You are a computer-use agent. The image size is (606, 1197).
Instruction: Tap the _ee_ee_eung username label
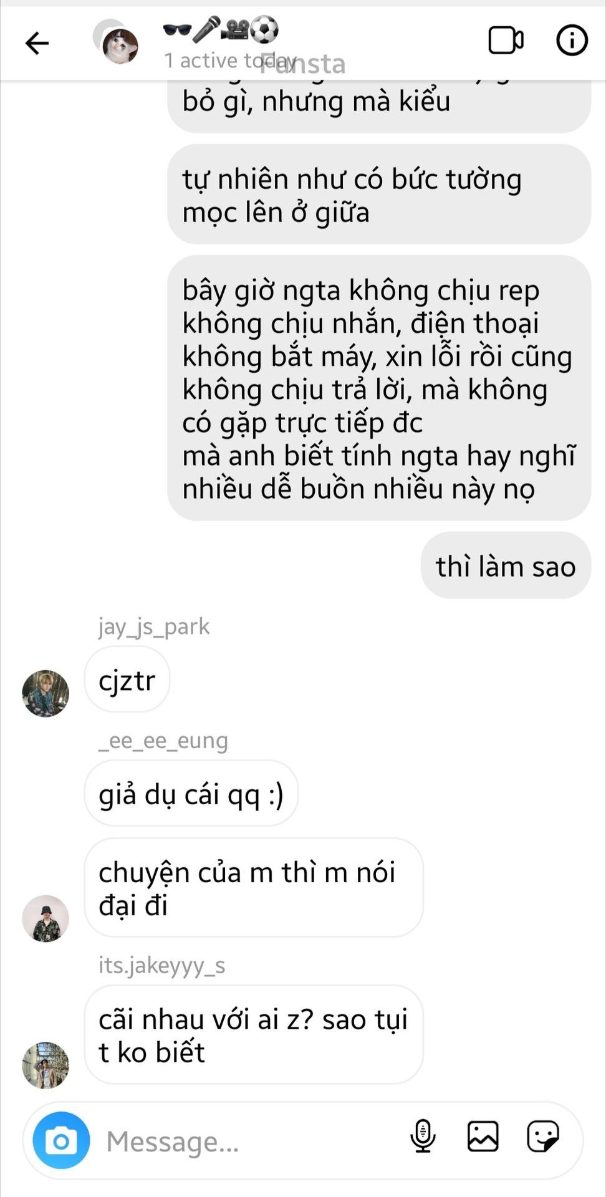coord(163,741)
